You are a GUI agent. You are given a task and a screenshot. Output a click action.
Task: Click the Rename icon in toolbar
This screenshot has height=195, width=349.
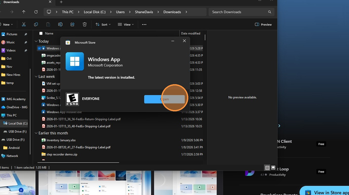(60, 24)
